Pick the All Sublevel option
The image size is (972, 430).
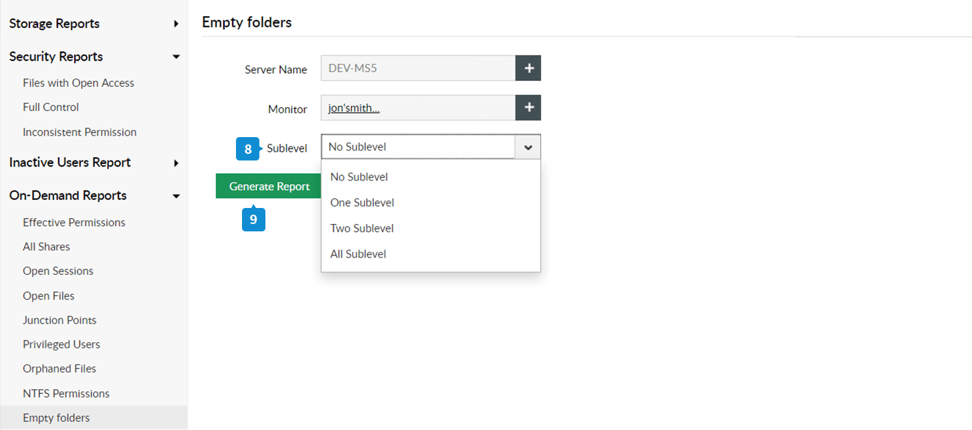[358, 254]
